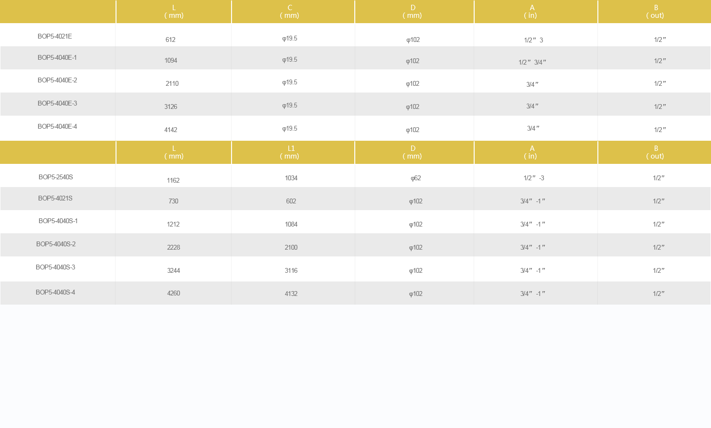This screenshot has height=428, width=711.
Task: Click the C (mm) column header
Action: pos(290,12)
